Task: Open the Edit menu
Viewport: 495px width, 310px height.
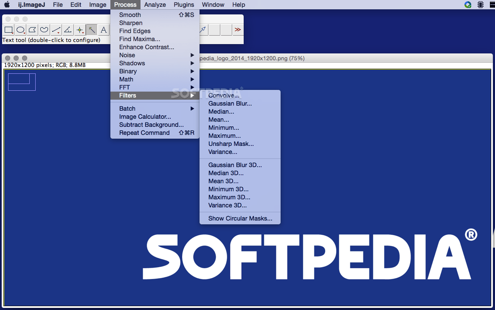Action: [x=76, y=4]
